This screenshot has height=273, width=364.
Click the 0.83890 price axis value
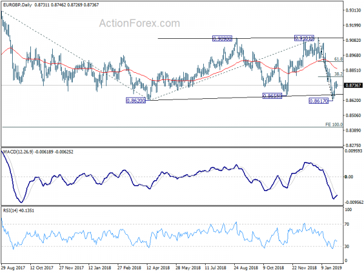tap(353, 130)
